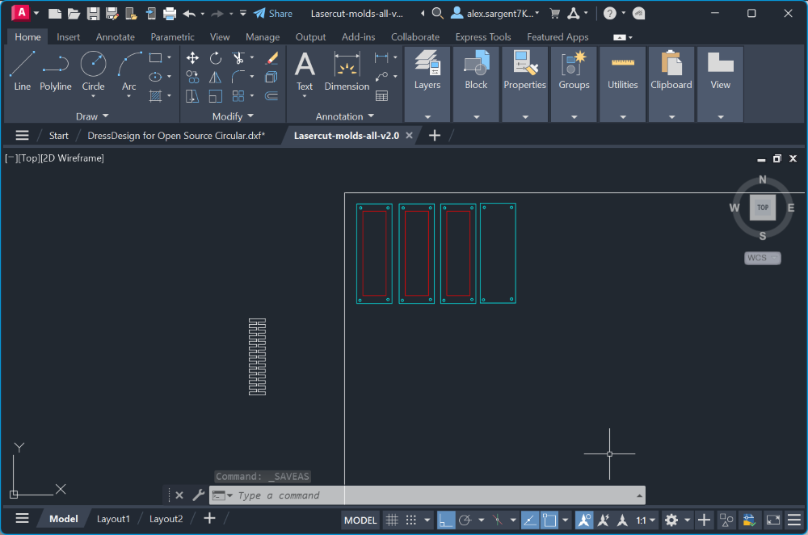Image resolution: width=808 pixels, height=535 pixels.
Task: Toggle the drawing grid display
Action: pos(391,520)
